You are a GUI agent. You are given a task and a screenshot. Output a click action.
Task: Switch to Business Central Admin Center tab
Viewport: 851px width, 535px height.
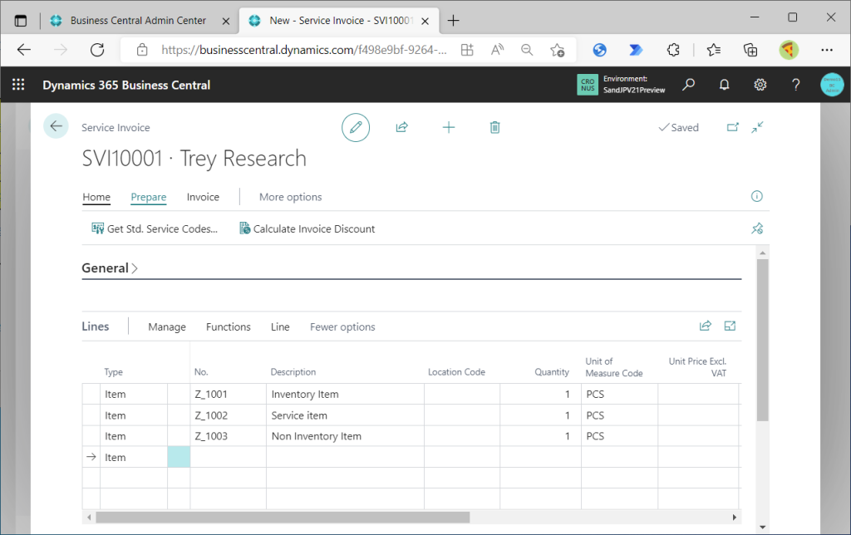138,21
